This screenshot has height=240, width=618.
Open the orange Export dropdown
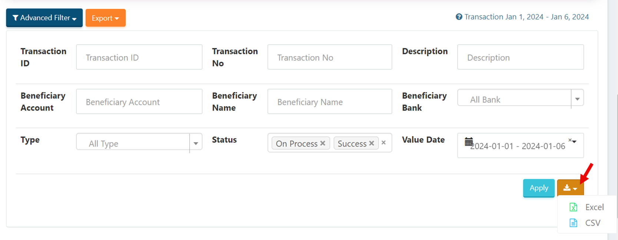[106, 18]
